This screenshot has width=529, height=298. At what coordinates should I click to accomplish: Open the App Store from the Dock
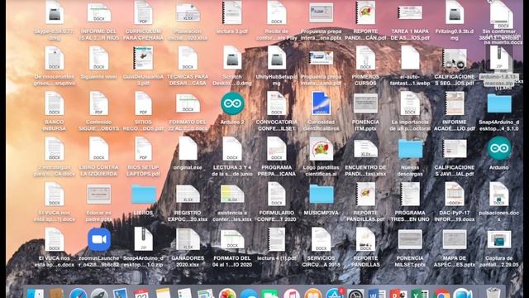(x=335, y=294)
